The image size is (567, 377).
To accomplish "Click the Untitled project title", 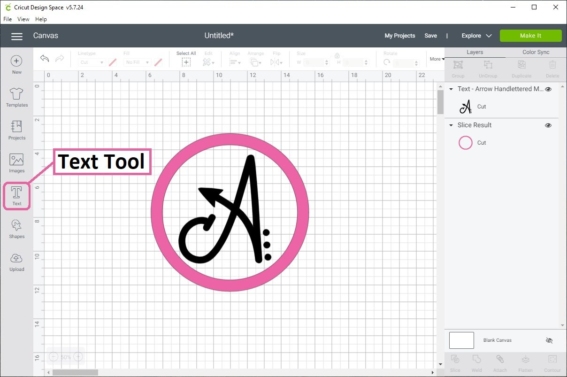I will [219, 36].
